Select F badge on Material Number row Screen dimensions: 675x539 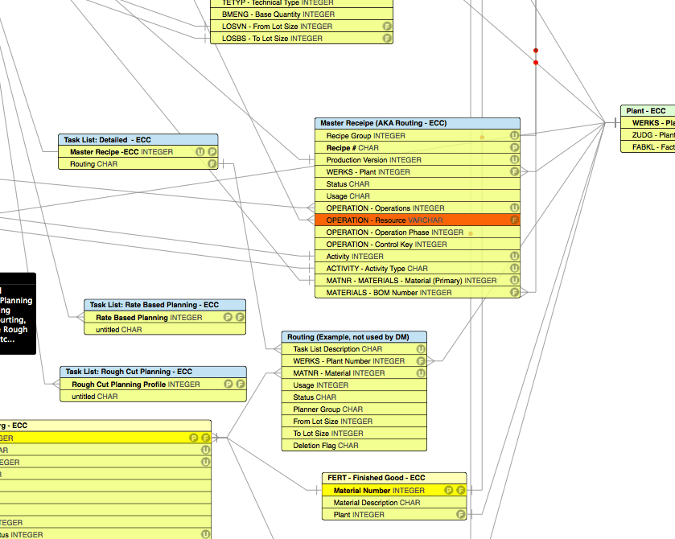coord(461,490)
